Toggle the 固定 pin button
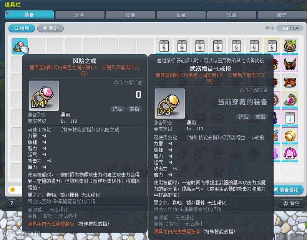This screenshot has width=307, height=240. tap(50, 28)
